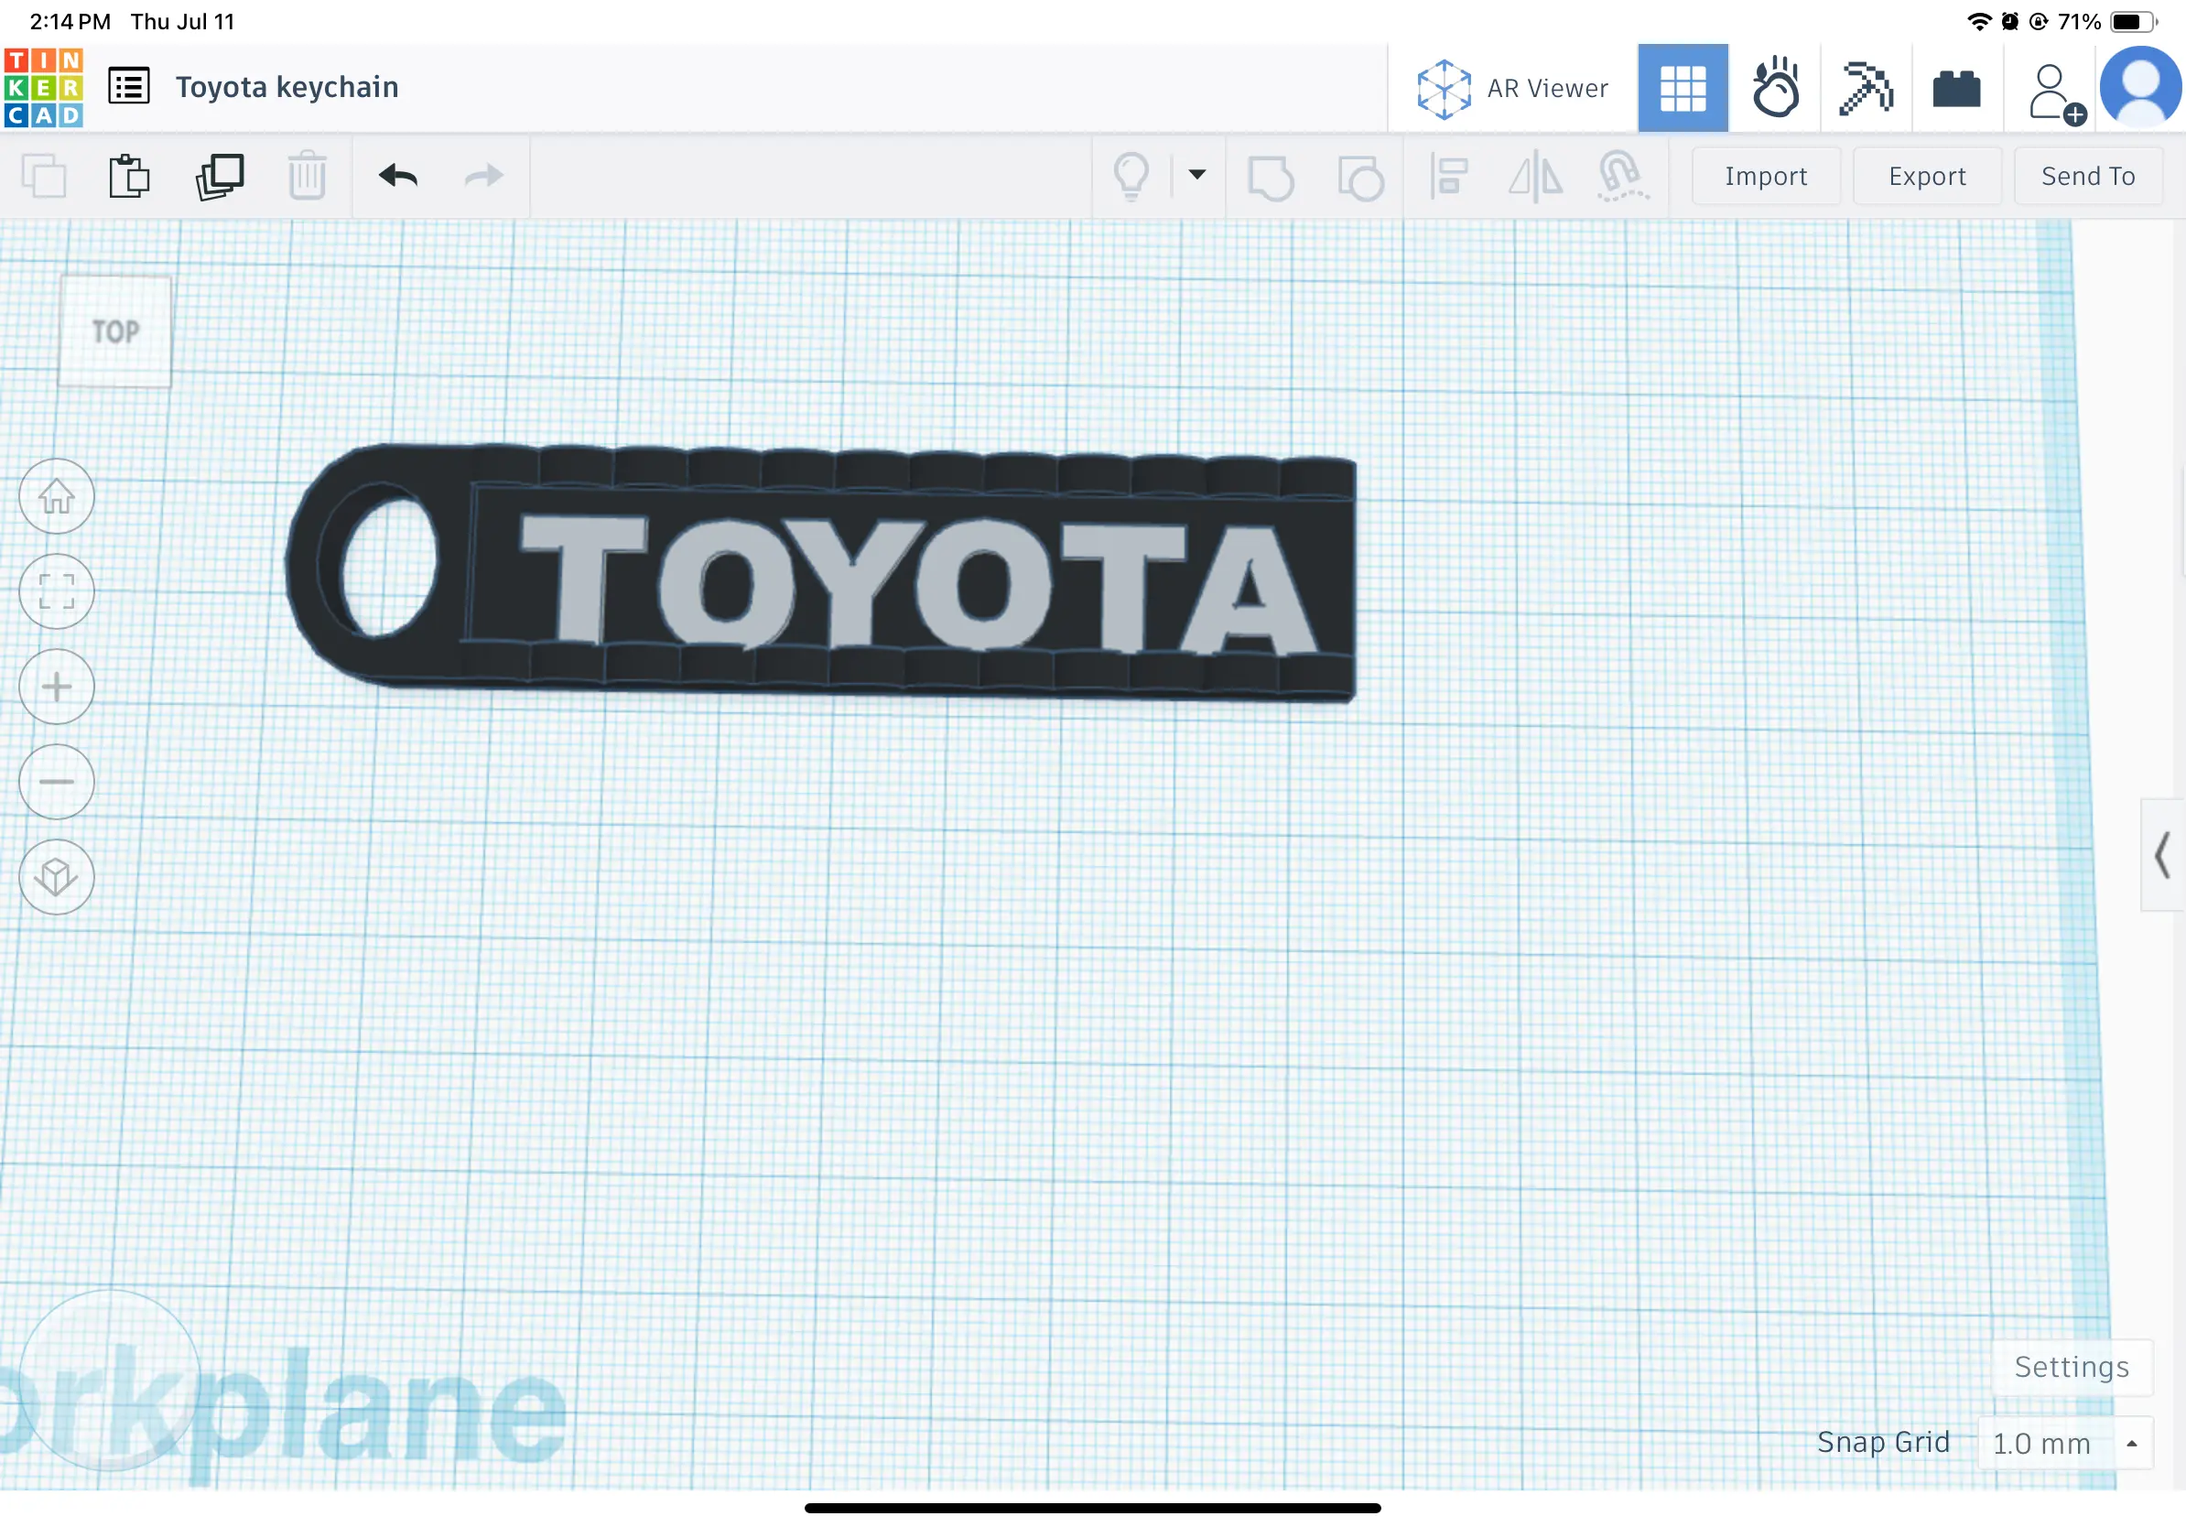Open Sim Lab hand icon
The image size is (2186, 1527).
coord(1775,88)
